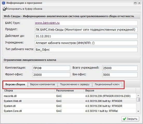Click the 'Всего учреждений' field showing 25000
Screen dimensions: 143x124
(120, 68)
